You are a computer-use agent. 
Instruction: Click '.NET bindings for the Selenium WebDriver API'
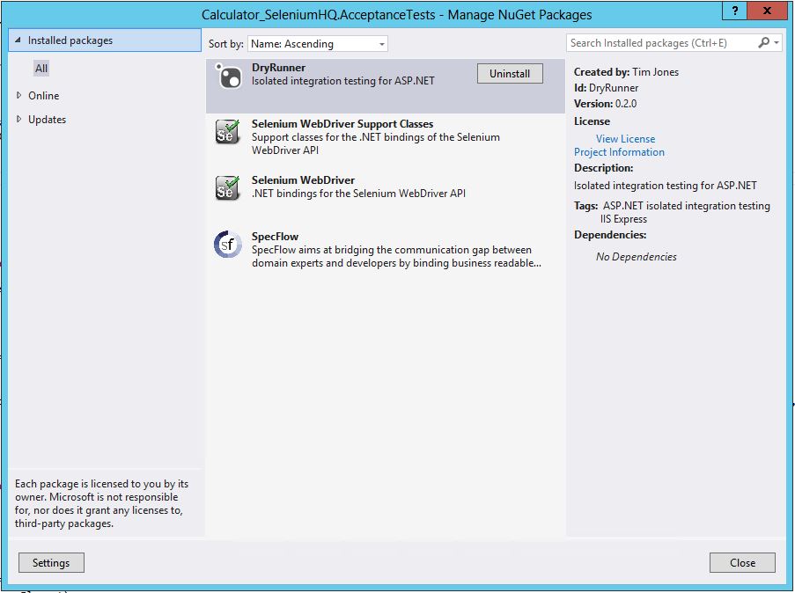tap(358, 193)
